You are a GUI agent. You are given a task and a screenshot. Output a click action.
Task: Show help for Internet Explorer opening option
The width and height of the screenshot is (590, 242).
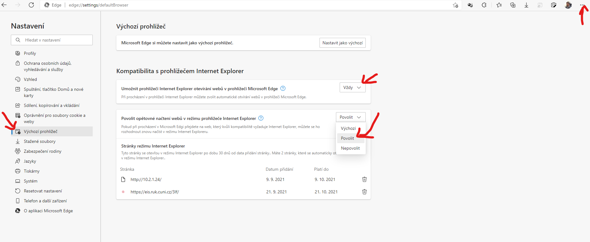pos(283,88)
